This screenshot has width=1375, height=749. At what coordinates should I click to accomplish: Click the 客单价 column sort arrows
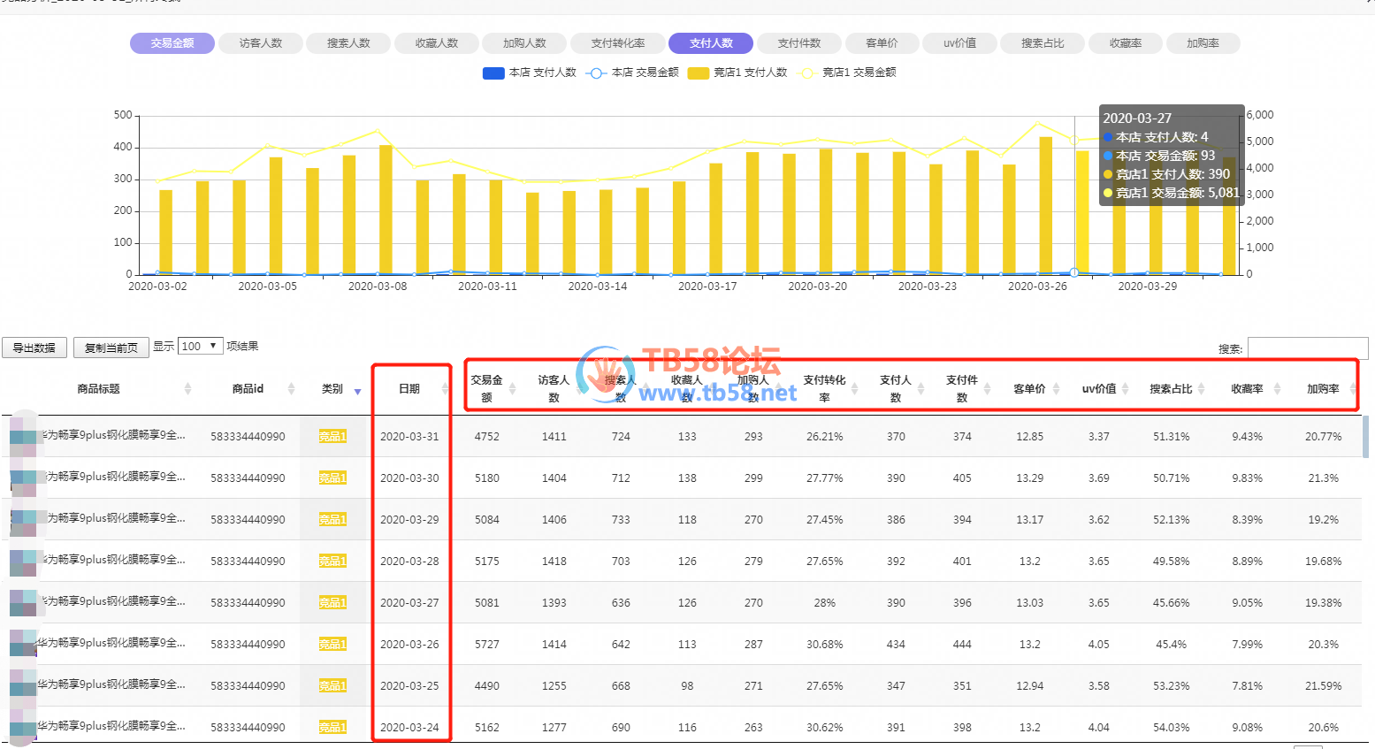1056,389
